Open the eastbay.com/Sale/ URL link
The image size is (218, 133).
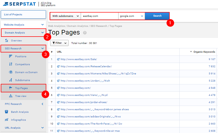point(79,59)
